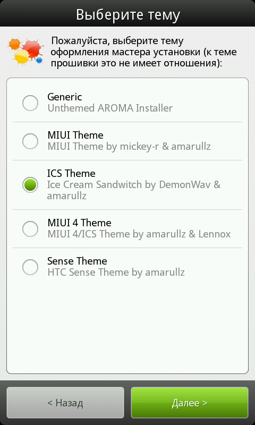Click the Выберите тему title bar
This screenshot has width=255, height=425.
(x=127, y=13)
